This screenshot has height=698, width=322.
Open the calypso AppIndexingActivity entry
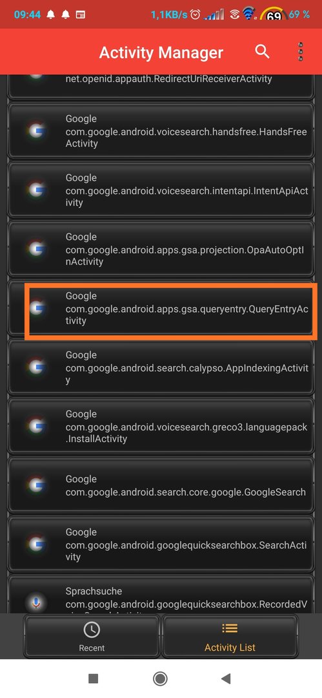point(161,367)
